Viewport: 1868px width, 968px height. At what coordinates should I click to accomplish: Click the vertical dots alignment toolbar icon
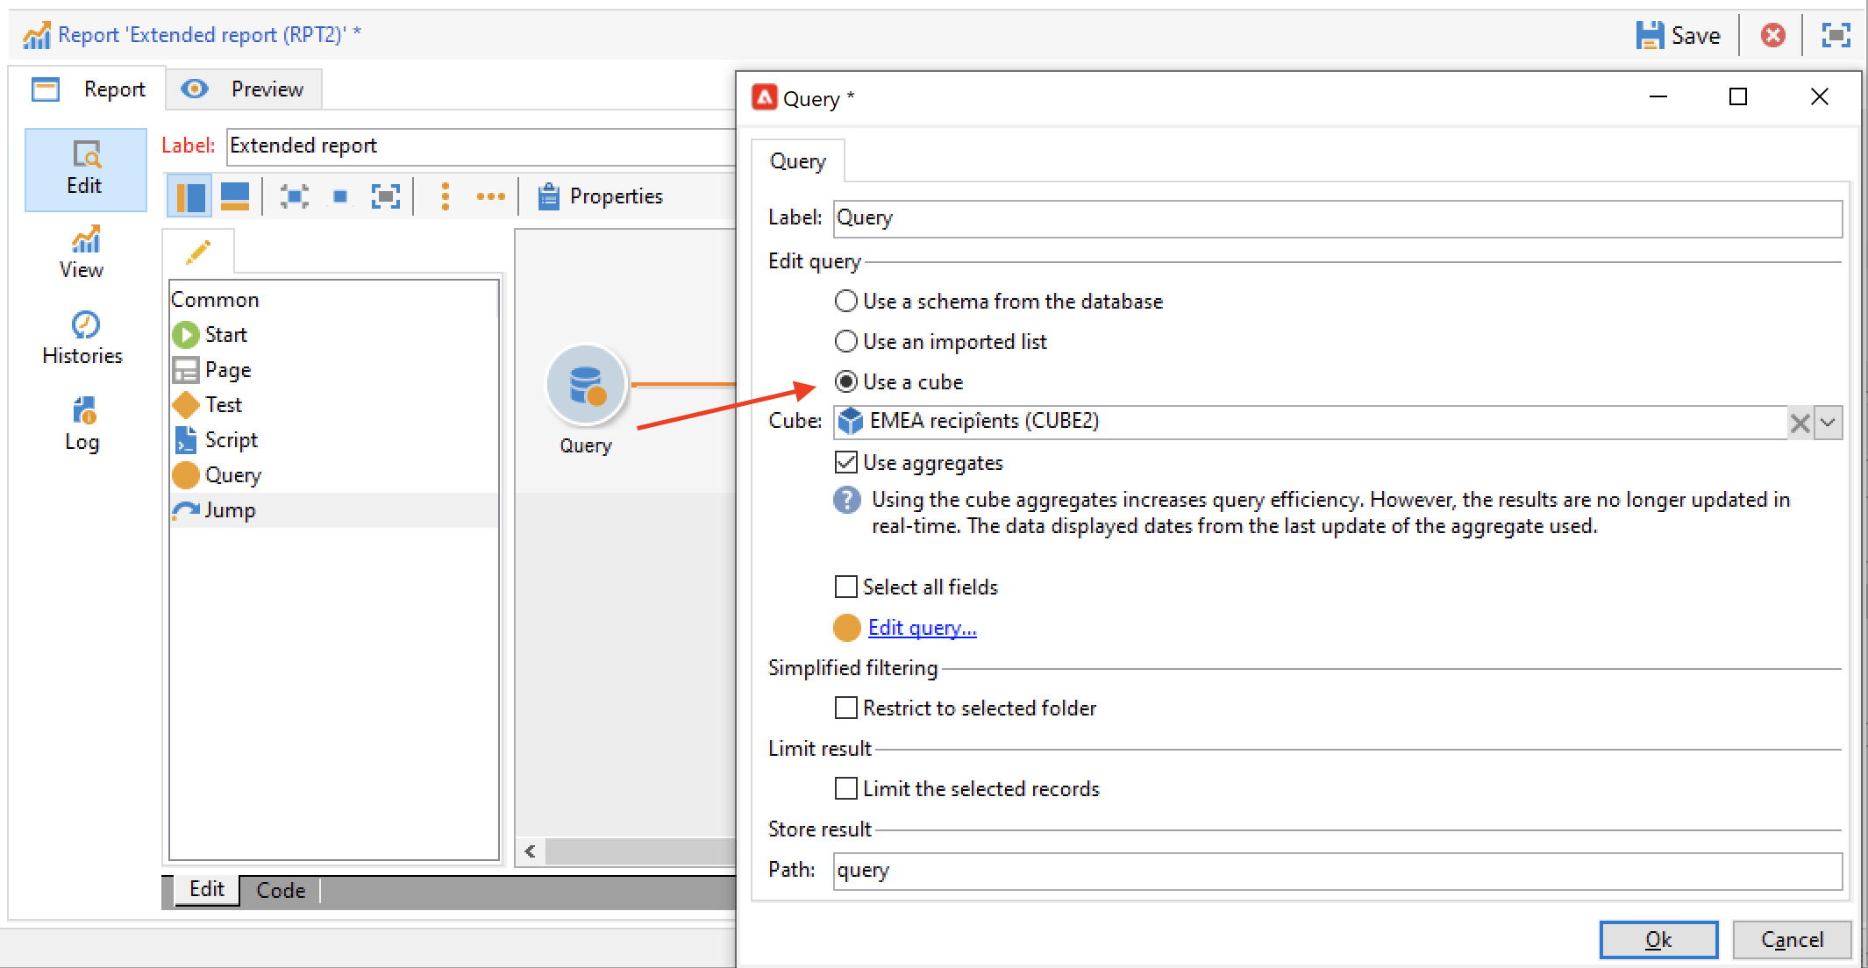point(446,196)
